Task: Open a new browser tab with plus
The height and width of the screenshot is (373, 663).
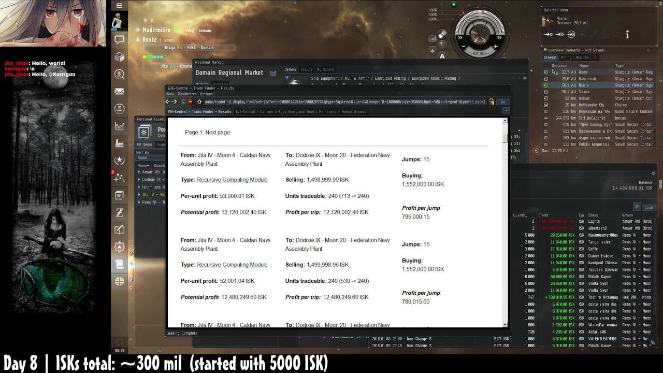Action: pos(506,110)
